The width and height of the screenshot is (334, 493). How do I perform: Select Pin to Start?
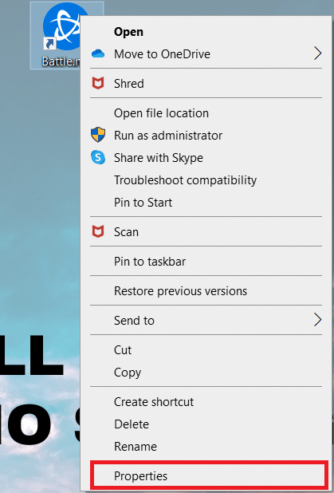143,203
